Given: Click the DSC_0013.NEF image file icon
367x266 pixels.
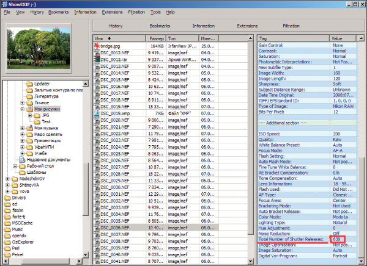Looking at the screenshot, I should 97,67.
